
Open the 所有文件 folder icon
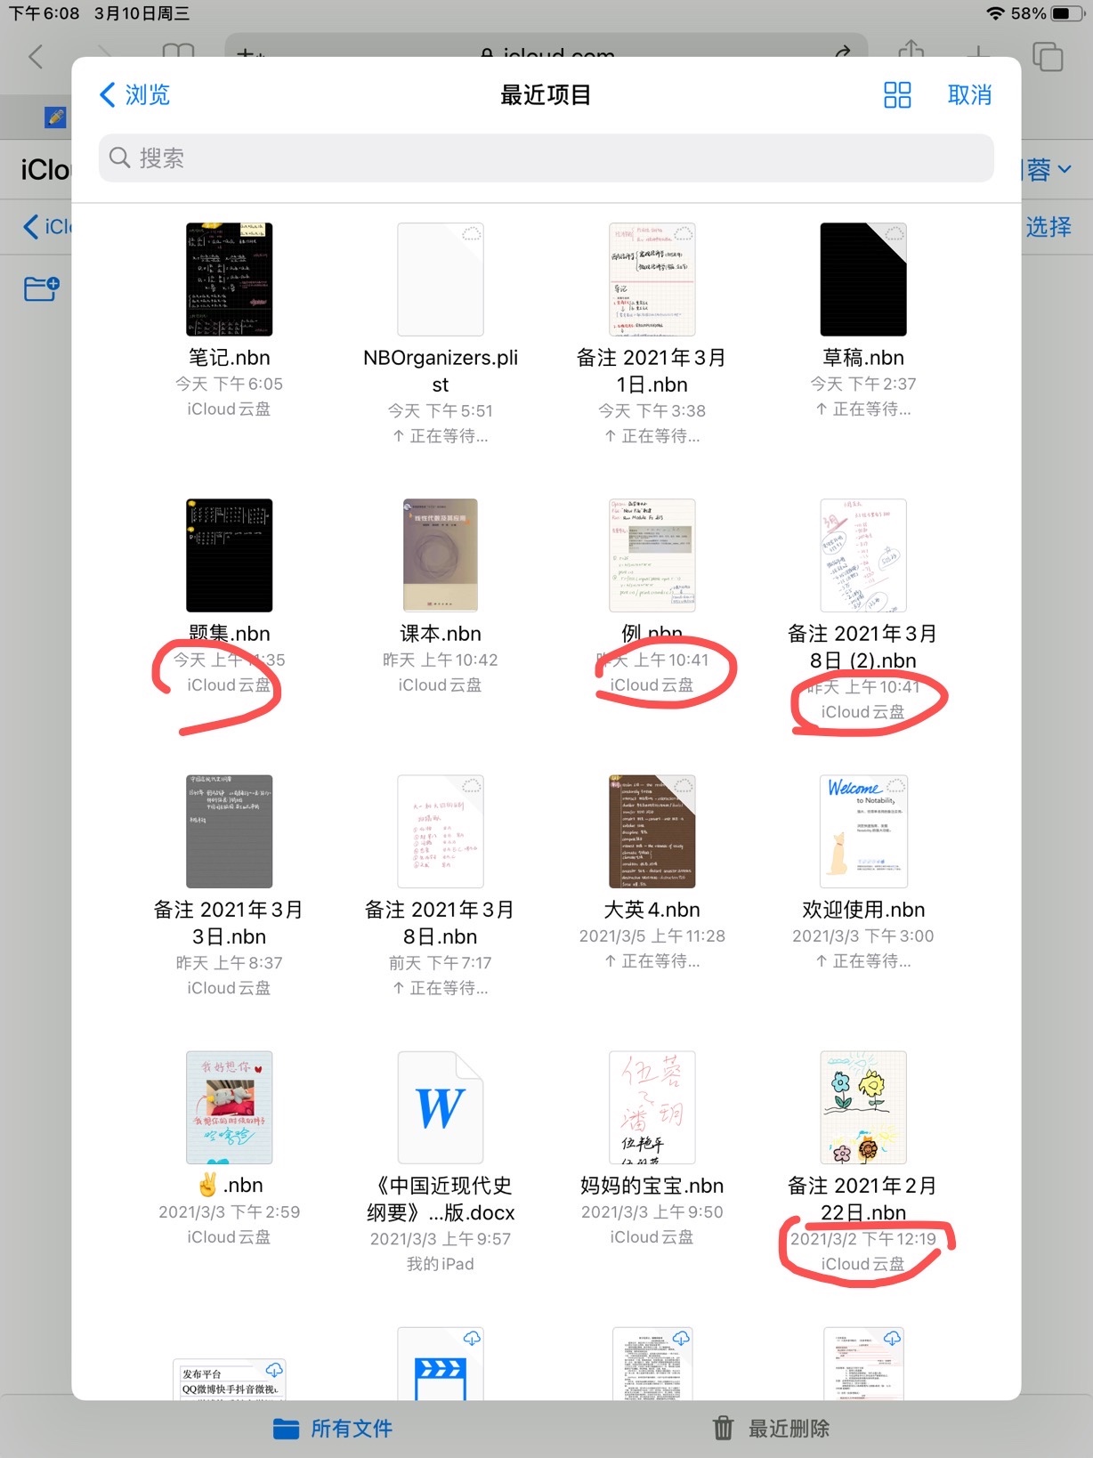(x=286, y=1429)
